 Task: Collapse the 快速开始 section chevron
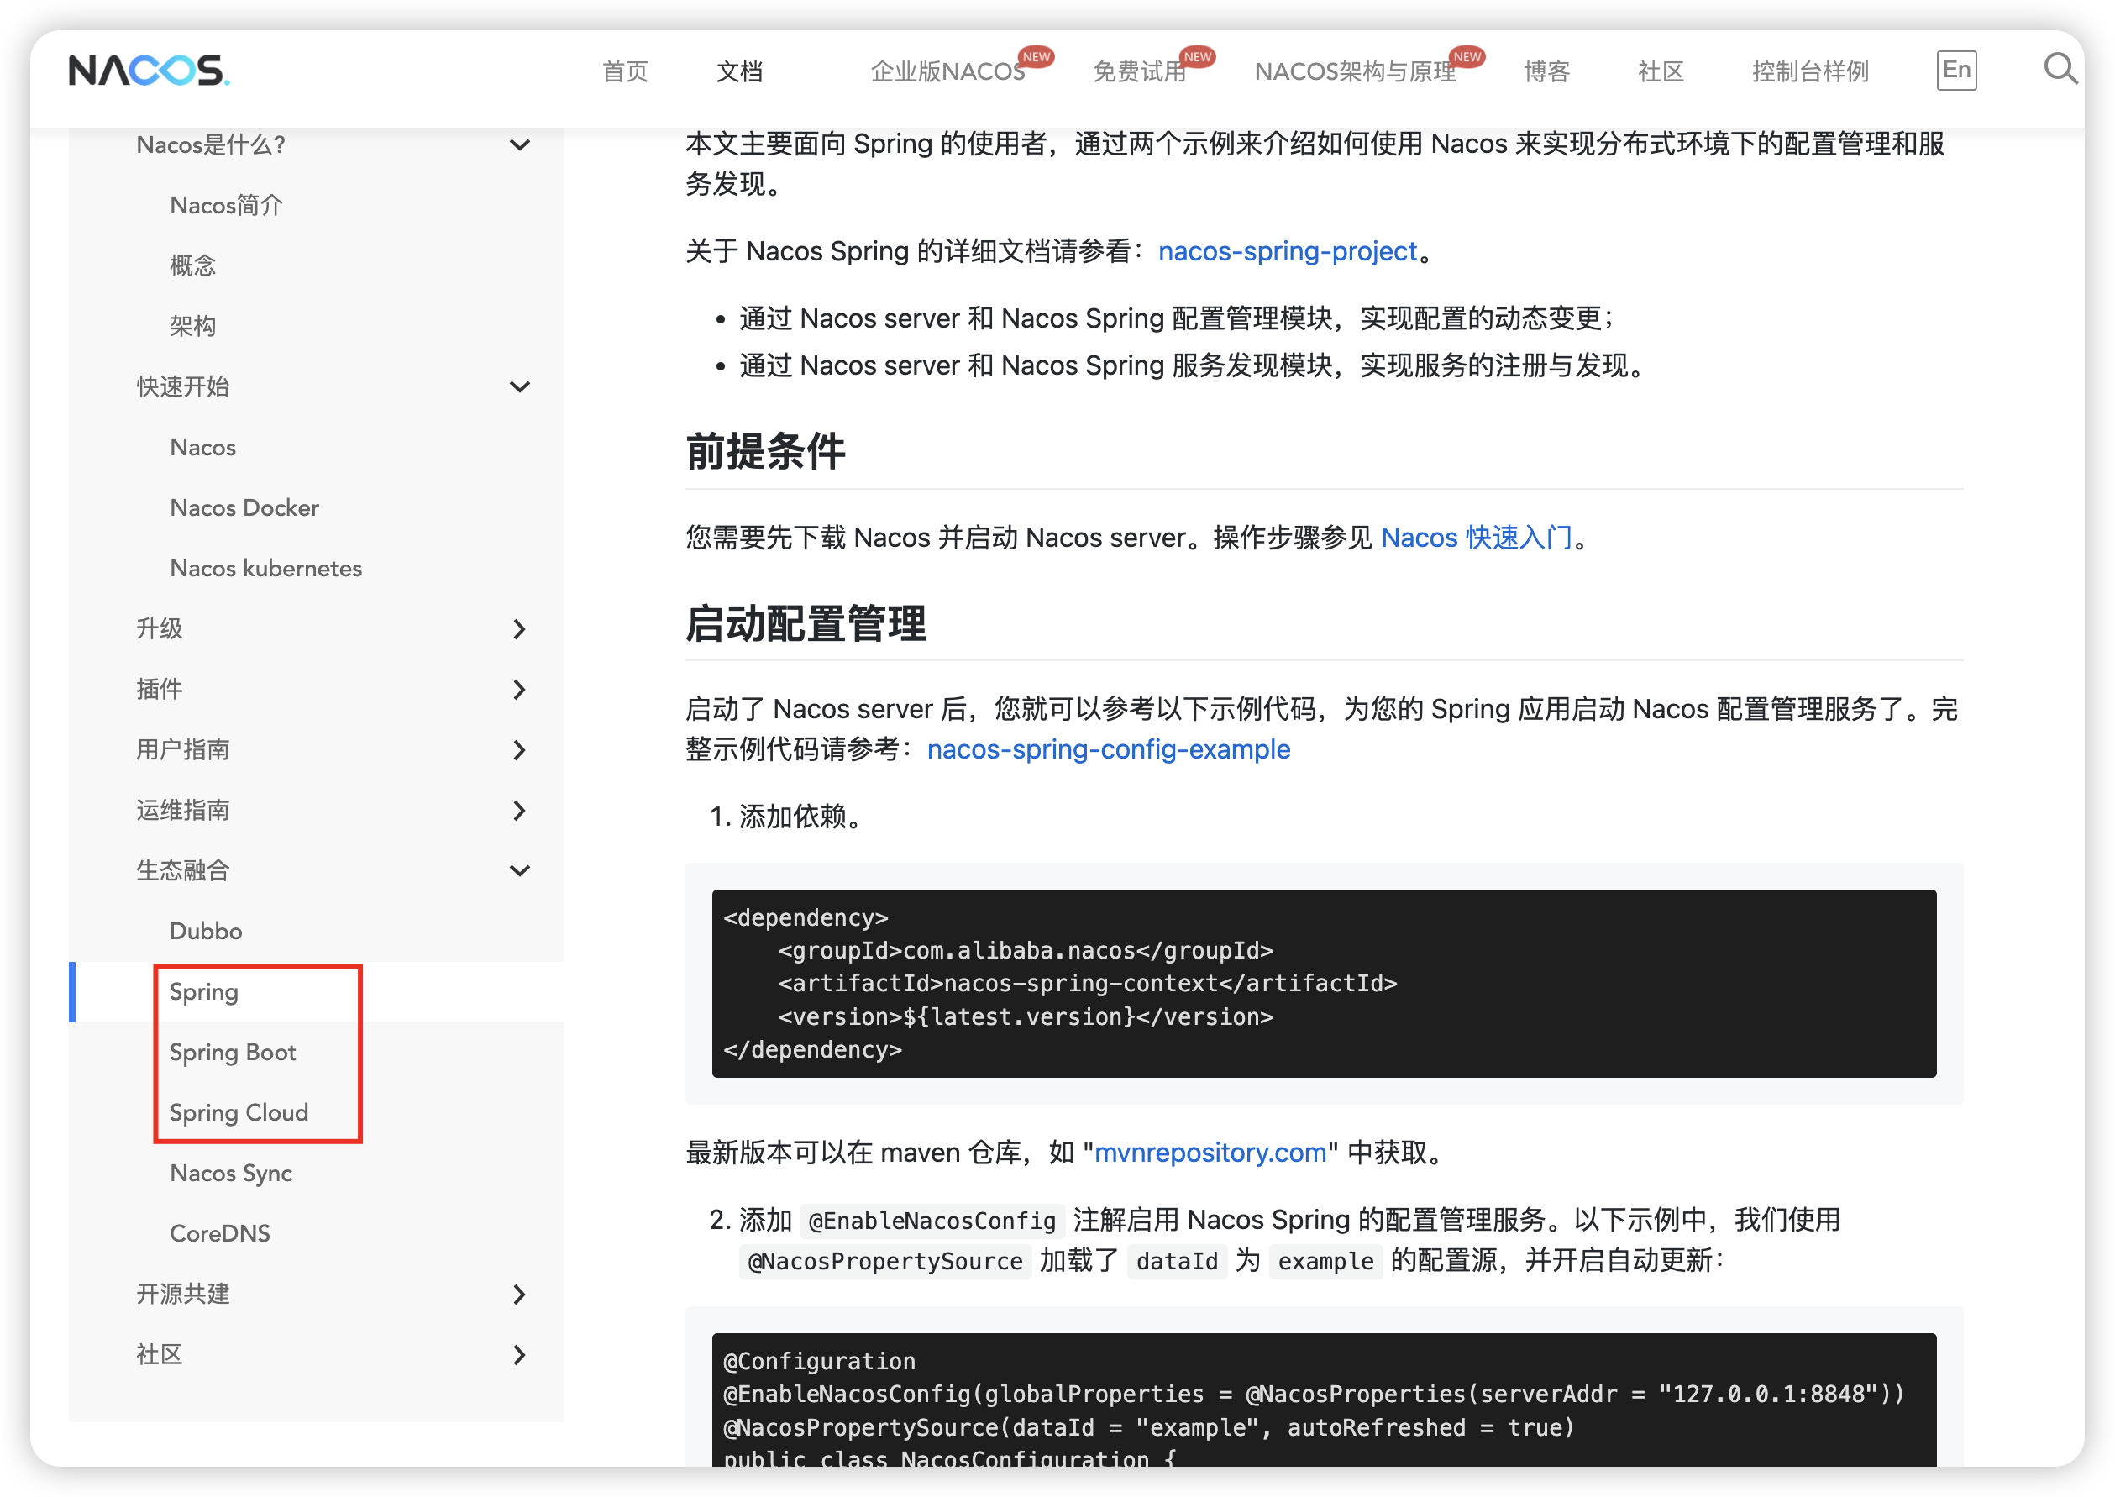coord(520,387)
